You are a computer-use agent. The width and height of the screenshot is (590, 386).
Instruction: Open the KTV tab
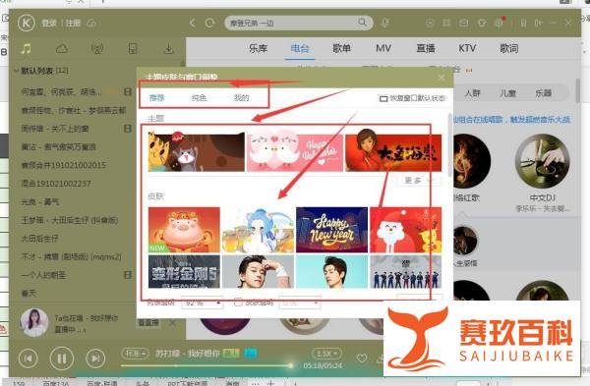pyautogui.click(x=467, y=48)
